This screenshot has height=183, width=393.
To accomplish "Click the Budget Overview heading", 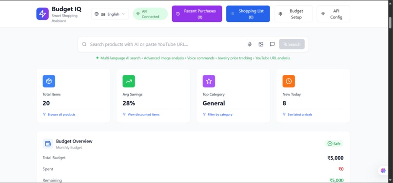I will tap(74, 141).
